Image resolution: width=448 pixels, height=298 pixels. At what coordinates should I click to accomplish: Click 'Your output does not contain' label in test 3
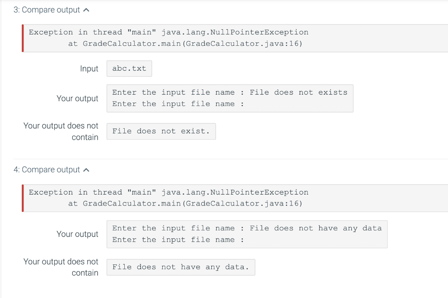60,131
